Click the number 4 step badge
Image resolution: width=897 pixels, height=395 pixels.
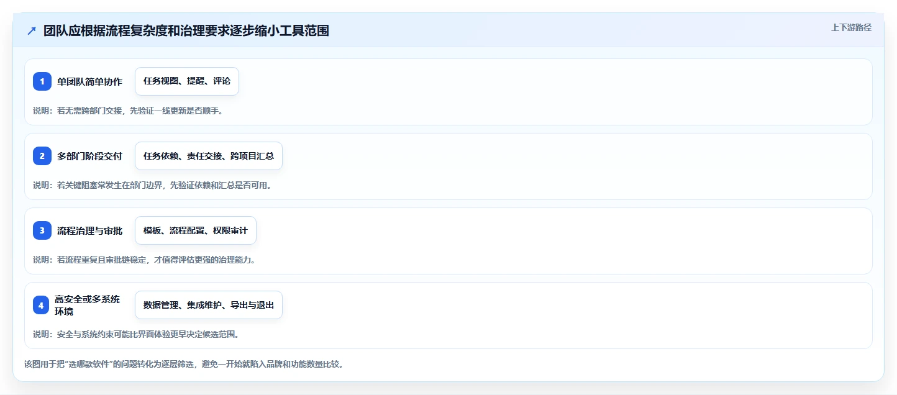(x=41, y=305)
